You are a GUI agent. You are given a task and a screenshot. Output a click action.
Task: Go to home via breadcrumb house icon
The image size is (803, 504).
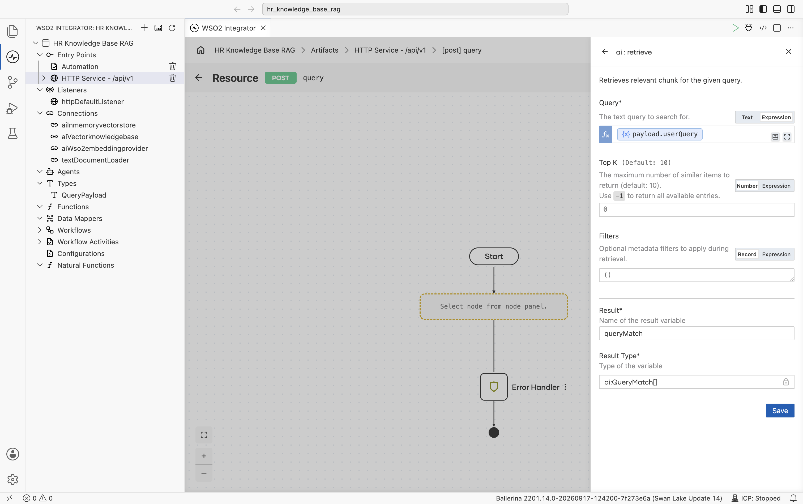click(x=201, y=50)
